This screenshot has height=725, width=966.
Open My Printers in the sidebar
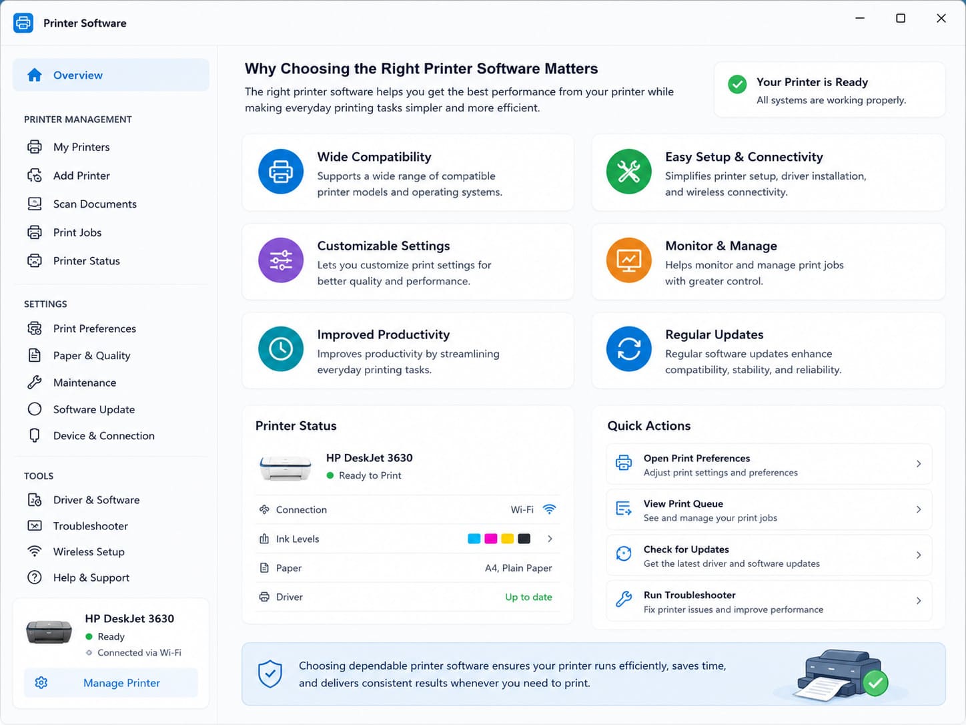pos(81,147)
